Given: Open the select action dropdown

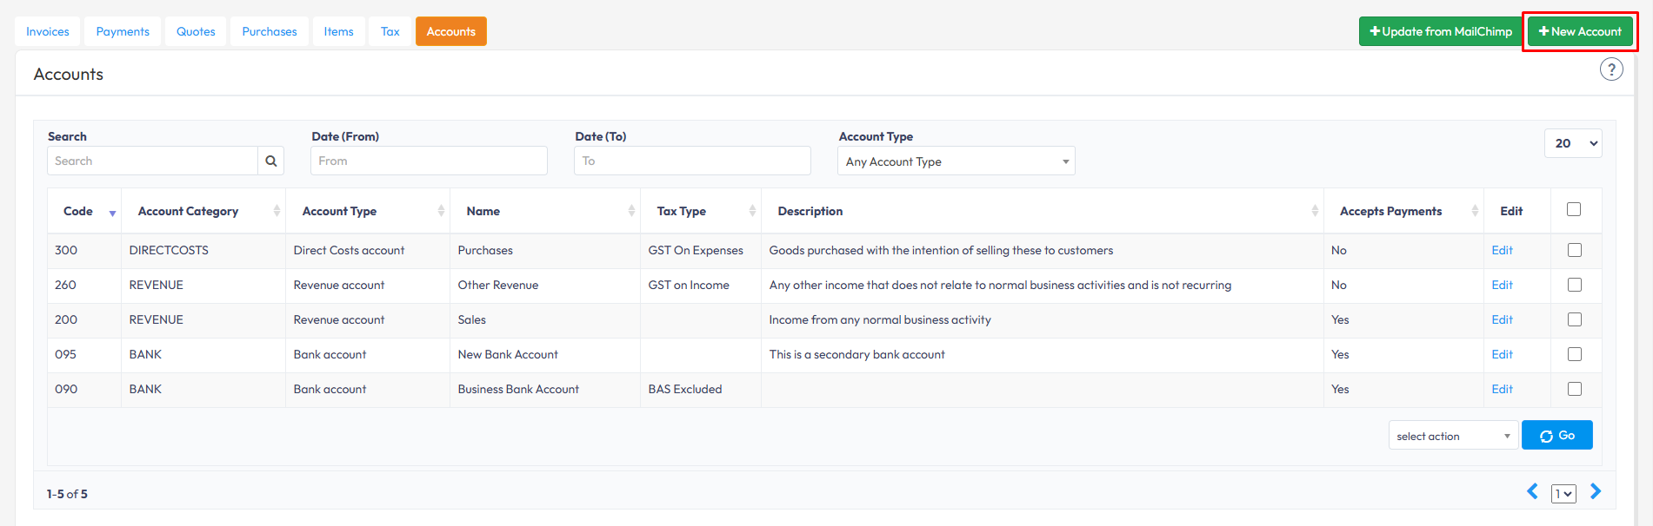Looking at the screenshot, I should point(1453,436).
